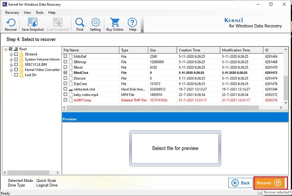The width and height of the screenshot is (292, 196).
Task: Click the Root drive icon in tree
Action: (16, 49)
